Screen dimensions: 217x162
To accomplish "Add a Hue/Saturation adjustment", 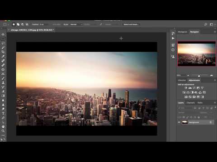I will pos(184,92).
